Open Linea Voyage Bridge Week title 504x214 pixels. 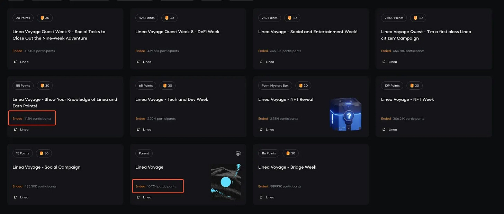tap(287, 167)
